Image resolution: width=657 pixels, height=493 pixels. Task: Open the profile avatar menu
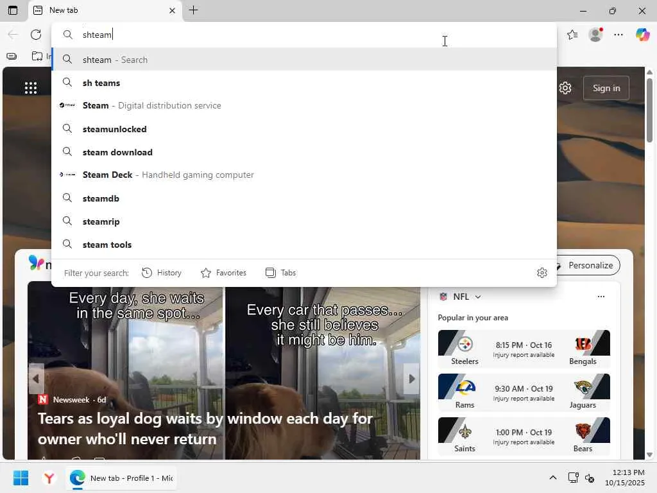[x=595, y=35]
